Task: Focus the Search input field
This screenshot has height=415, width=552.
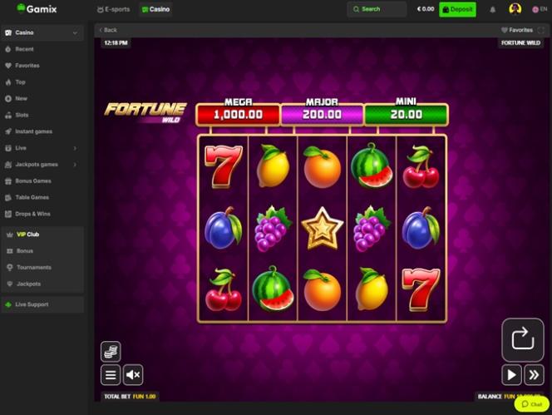Action: (x=377, y=9)
